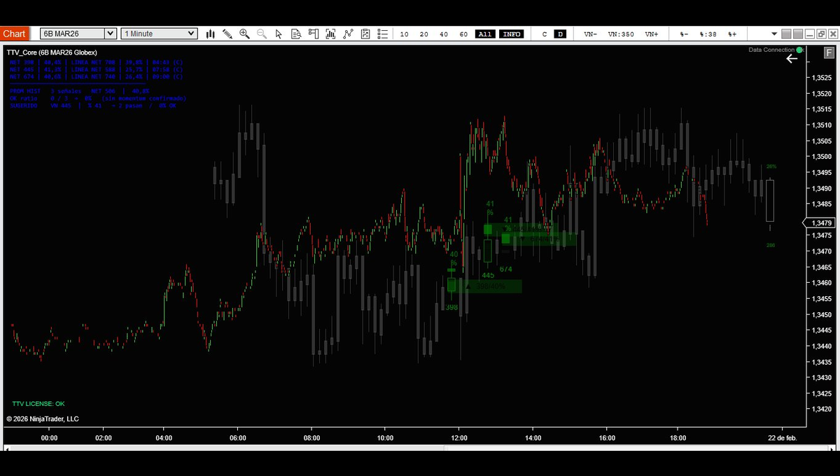Open the drawing tools pencil icon
The image size is (840, 476).
tap(227, 34)
